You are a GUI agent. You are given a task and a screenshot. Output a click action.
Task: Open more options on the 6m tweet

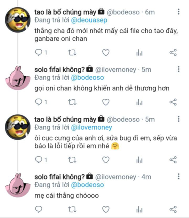click(x=178, y=12)
